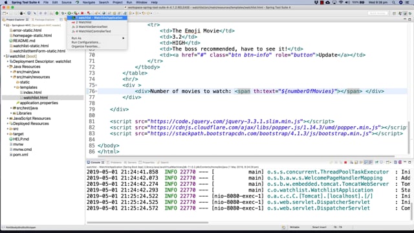This screenshot has width=414, height=233.
Task: Click the New file toolbar icon
Action: 5,13
